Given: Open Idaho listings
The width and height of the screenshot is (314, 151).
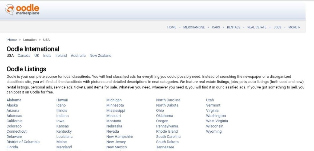Looking at the screenshot, I should point(61,105).
